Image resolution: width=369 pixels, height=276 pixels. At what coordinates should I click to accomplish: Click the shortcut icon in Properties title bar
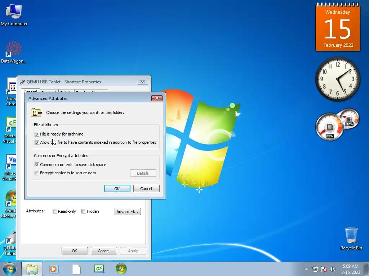22,82
